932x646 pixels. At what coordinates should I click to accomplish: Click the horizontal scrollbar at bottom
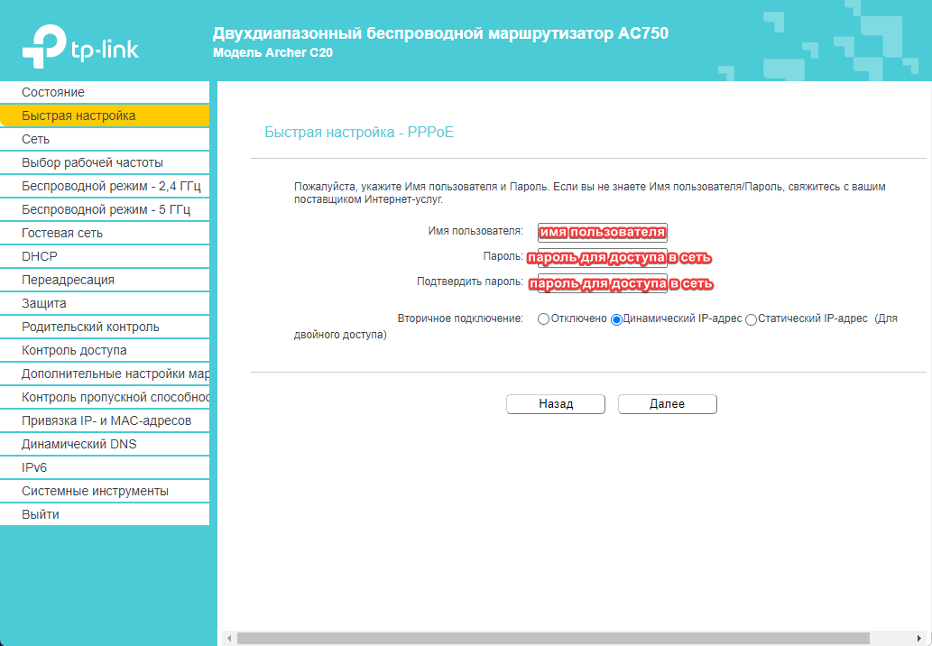coord(552,638)
